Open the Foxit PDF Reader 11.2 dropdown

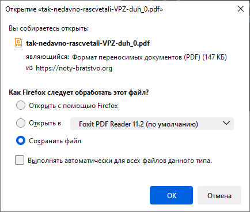tap(152, 124)
